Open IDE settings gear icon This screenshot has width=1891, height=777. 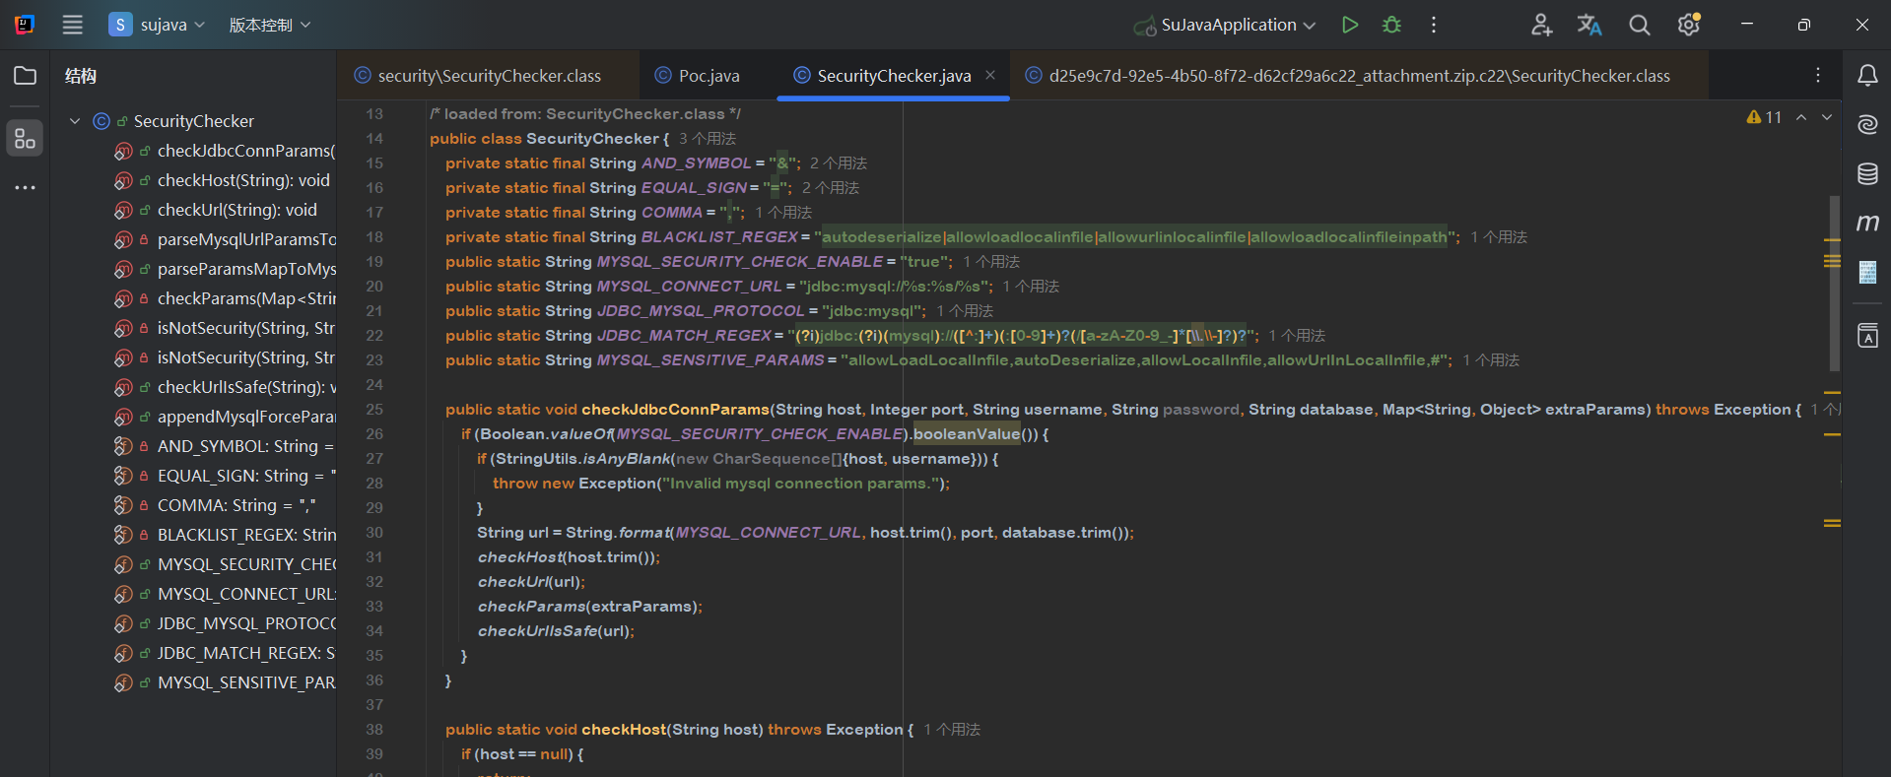click(x=1689, y=25)
